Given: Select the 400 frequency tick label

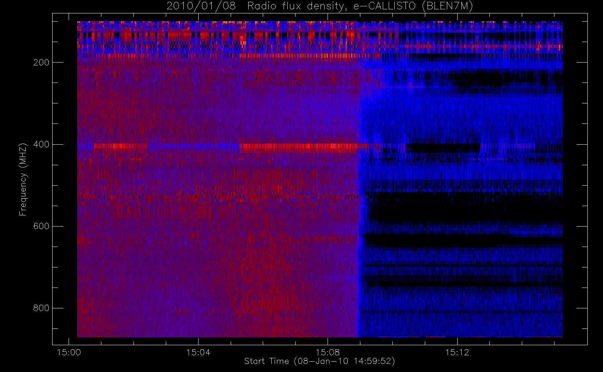Looking at the screenshot, I should tap(41, 144).
